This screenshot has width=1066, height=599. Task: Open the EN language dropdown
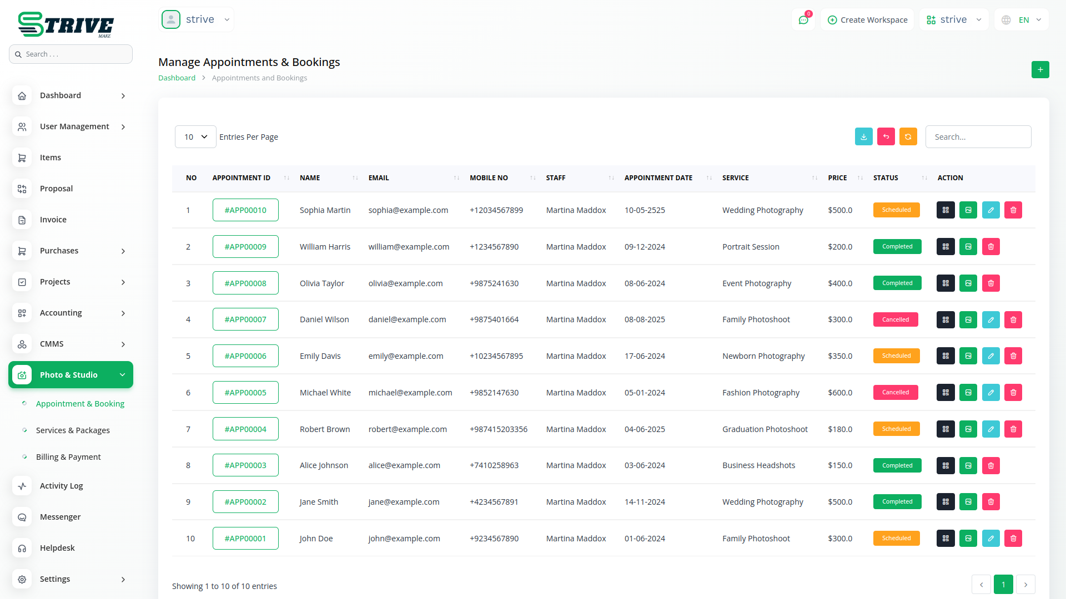click(1023, 20)
